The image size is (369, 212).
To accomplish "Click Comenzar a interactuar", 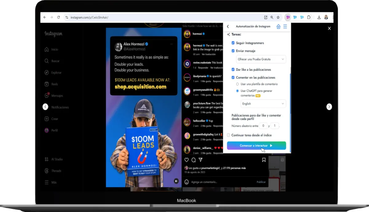I will 256,145.
